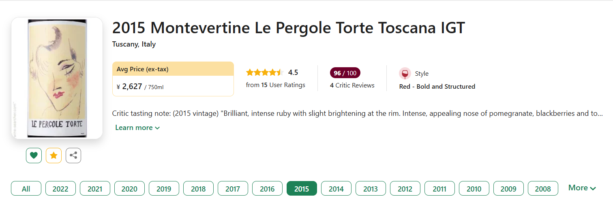The height and width of the screenshot is (211, 613).
Task: Click the star rating display
Action: [x=264, y=72]
